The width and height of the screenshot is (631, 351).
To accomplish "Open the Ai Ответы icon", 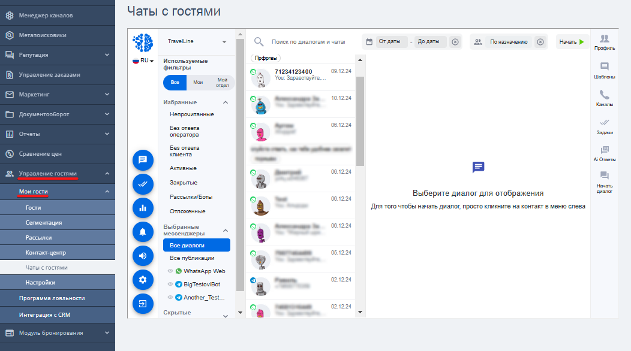I will pyautogui.click(x=605, y=150).
